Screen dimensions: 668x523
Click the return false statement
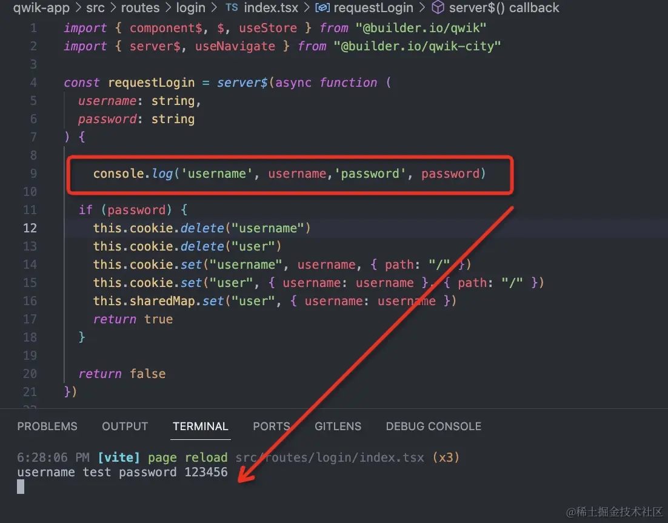coord(122,374)
